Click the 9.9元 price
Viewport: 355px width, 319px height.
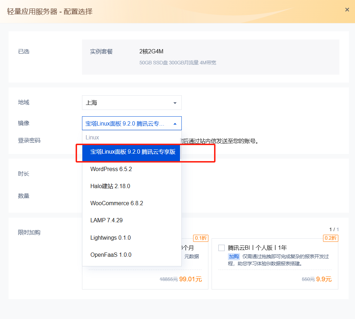pos(324,279)
